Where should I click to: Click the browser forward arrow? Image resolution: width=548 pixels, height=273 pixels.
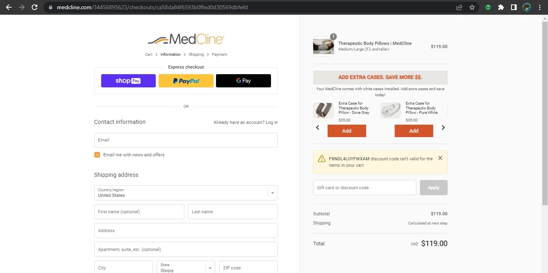click(21, 7)
